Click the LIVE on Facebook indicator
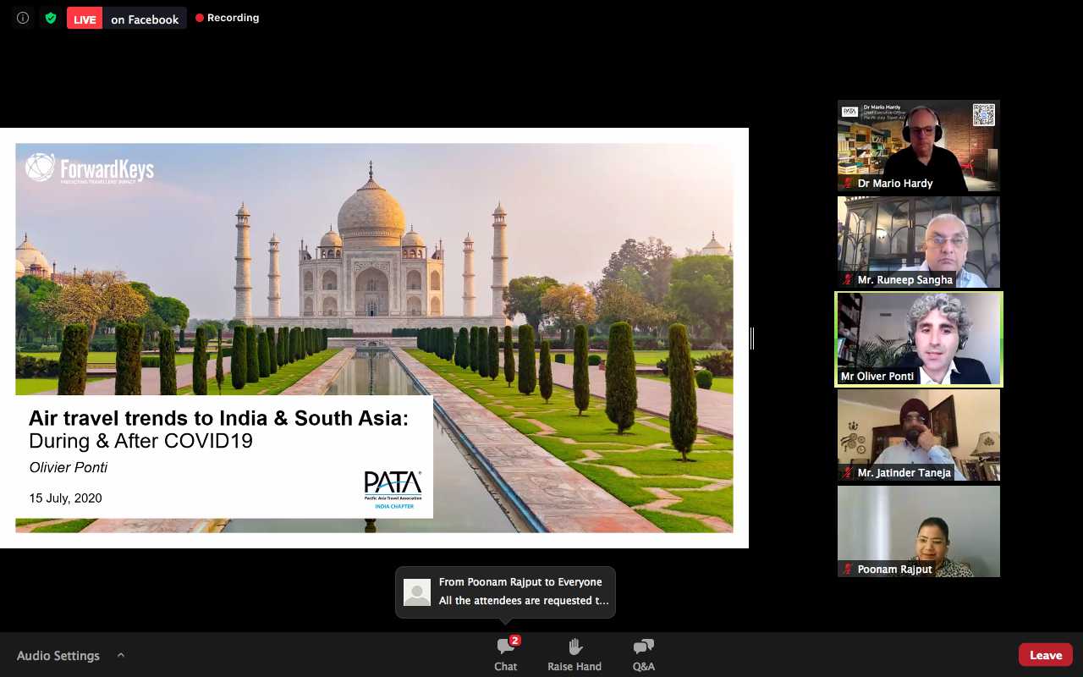The image size is (1083, 677). point(127,19)
